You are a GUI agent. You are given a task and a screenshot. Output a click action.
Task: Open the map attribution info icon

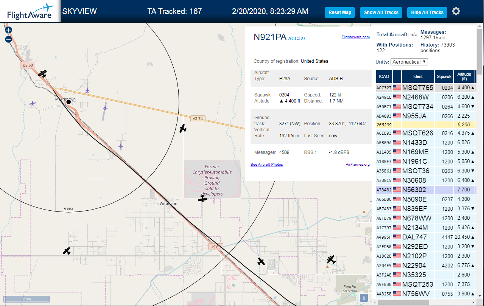click(x=364, y=298)
